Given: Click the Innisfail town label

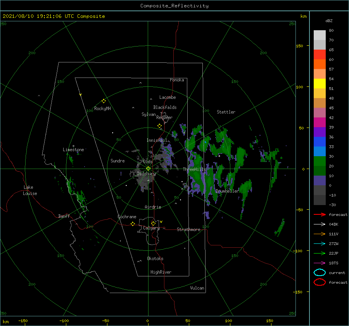Looking at the screenshot, I should (x=157, y=140).
